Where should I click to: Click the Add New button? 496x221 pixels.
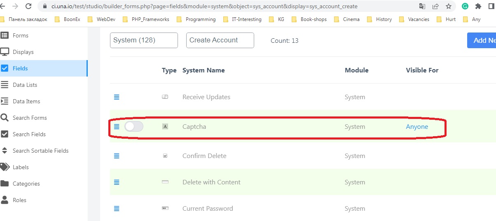tap(483, 40)
